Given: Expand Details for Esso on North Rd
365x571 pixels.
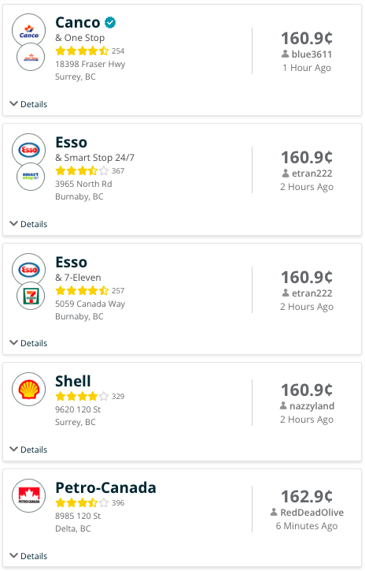Looking at the screenshot, I should 28,224.
